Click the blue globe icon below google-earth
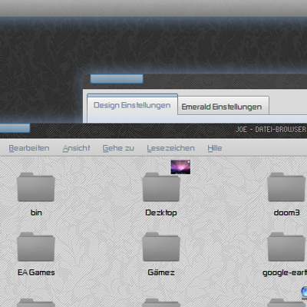The width and height of the screenshot is (307, 307). (x=304, y=292)
